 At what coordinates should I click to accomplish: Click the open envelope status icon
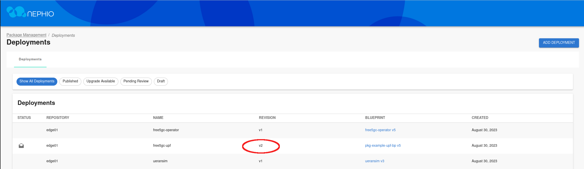21,146
